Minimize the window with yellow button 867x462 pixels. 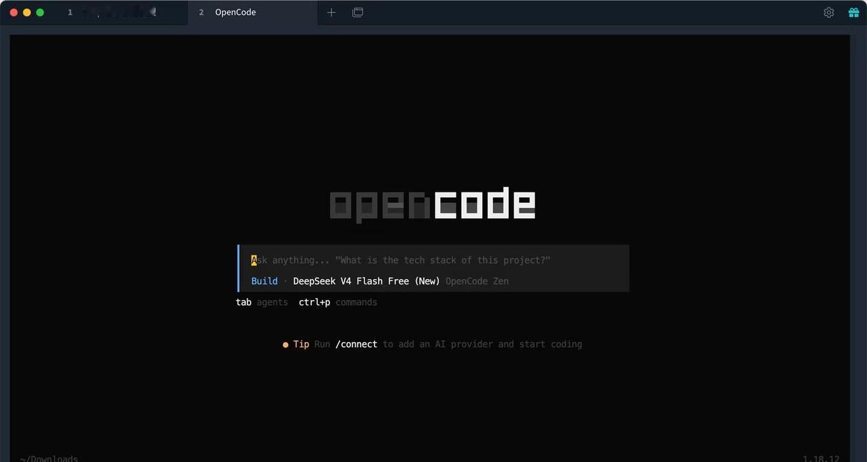tap(27, 12)
